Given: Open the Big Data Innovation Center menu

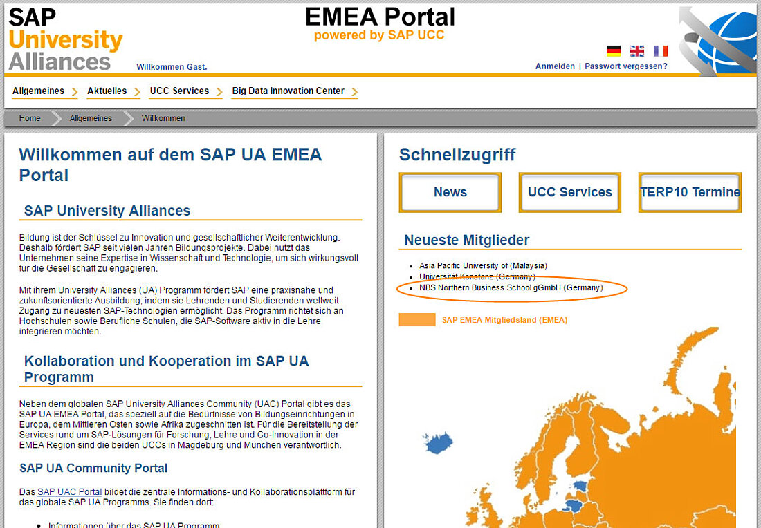Looking at the screenshot, I should (288, 91).
